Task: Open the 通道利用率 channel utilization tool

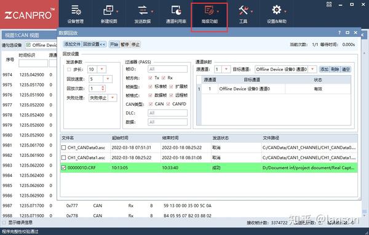Action: click(x=176, y=14)
